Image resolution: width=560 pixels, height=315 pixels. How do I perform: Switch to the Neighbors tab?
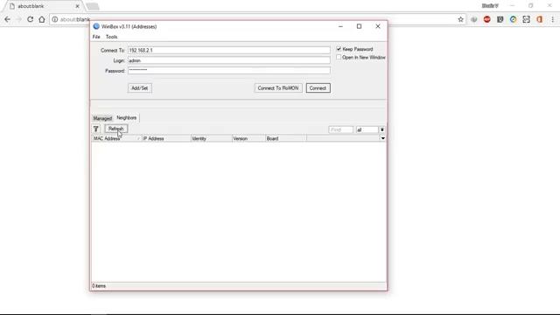point(126,117)
